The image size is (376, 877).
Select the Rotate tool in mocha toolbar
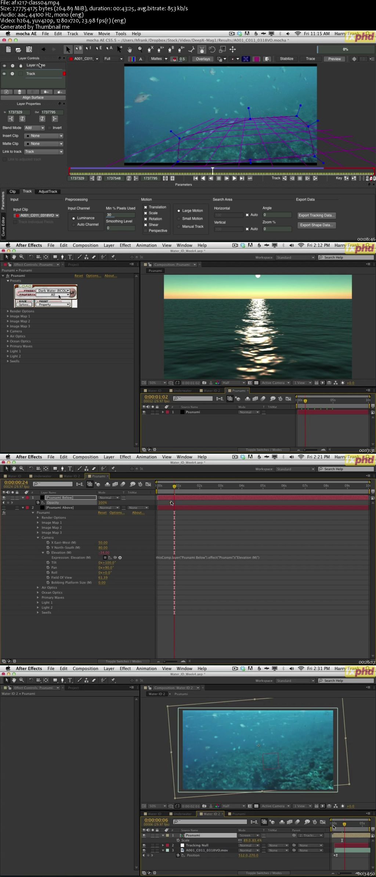tap(212, 49)
